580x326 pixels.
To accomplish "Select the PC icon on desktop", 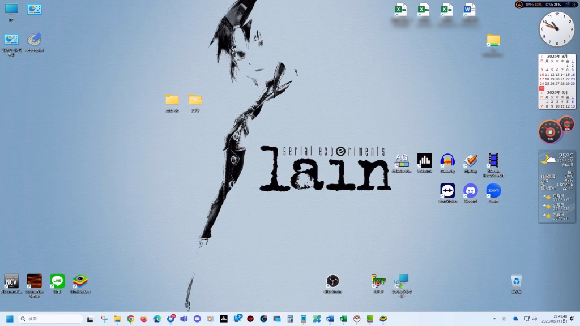I will click(11, 12).
